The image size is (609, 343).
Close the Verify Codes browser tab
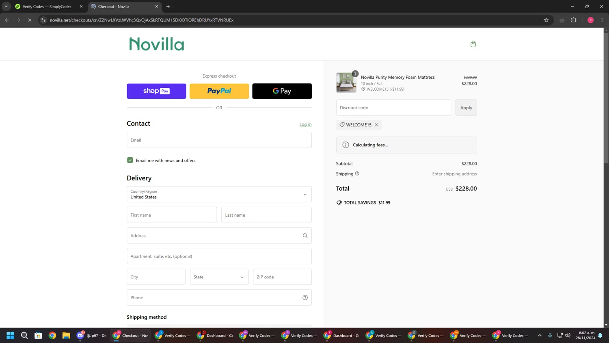tap(81, 7)
